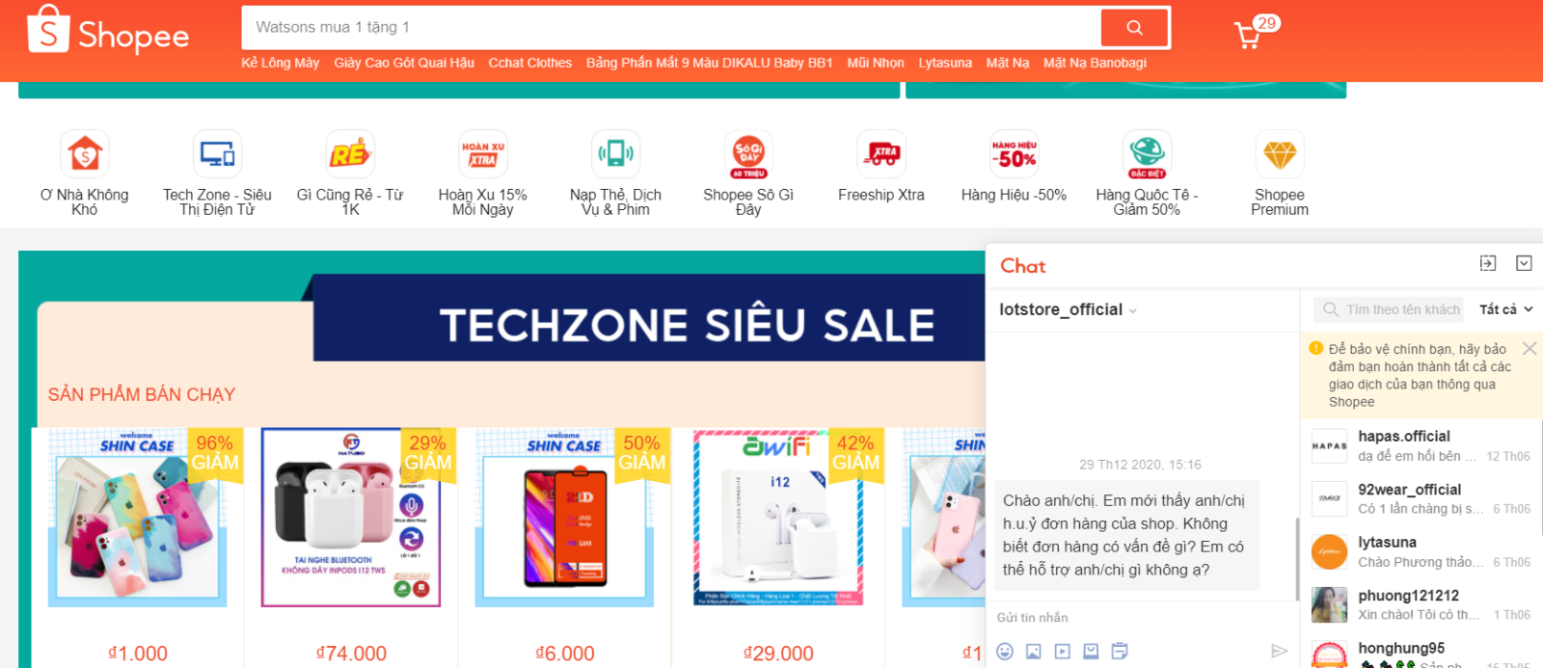Open the Tất cả filter dropdown
The image size is (1543, 668).
point(1506,309)
